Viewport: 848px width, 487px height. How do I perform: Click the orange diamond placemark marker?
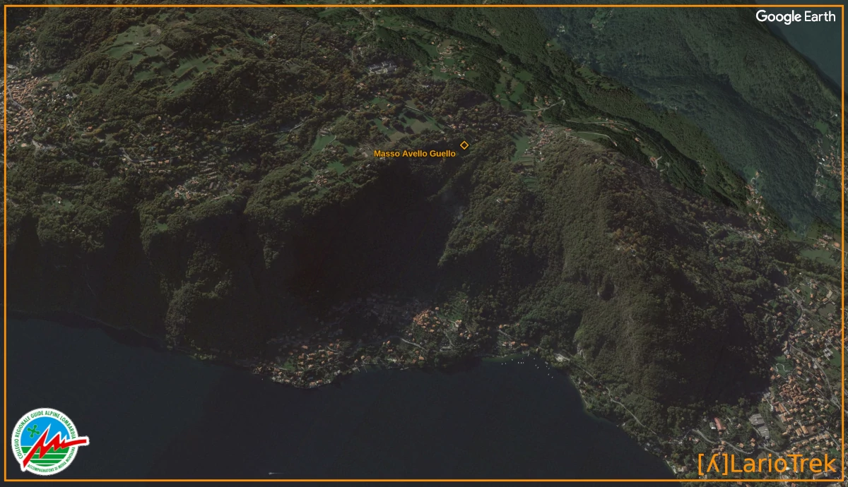click(464, 145)
